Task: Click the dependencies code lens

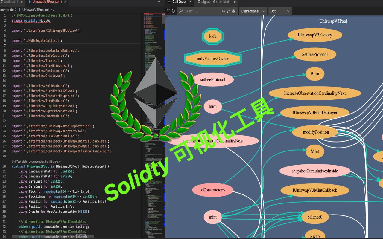Action: (x=37, y=161)
